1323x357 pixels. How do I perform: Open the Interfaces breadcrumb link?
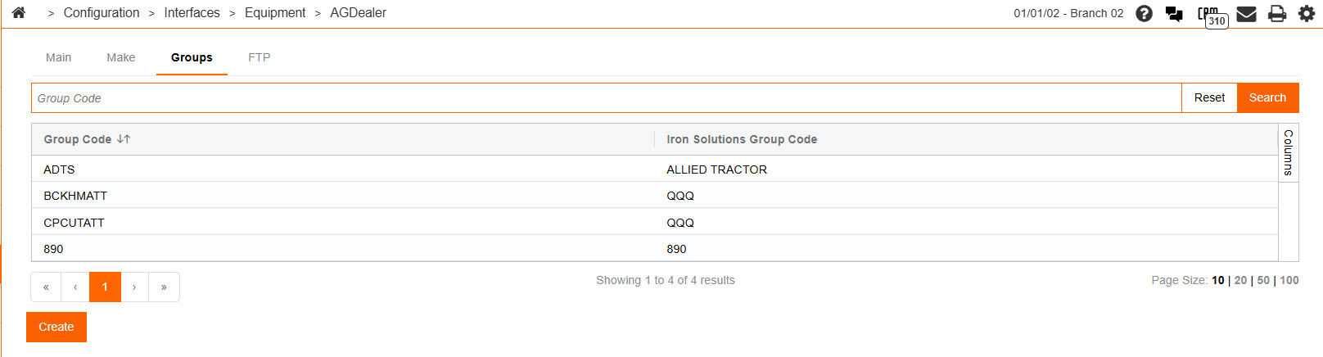[x=192, y=13]
